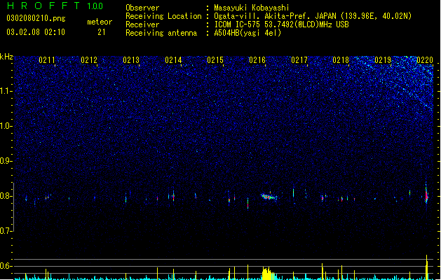Click the 0214 time marker
The image size is (441, 280).
point(173,60)
